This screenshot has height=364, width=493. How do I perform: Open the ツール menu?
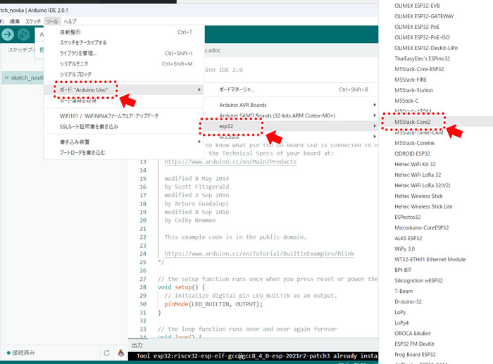(x=52, y=21)
